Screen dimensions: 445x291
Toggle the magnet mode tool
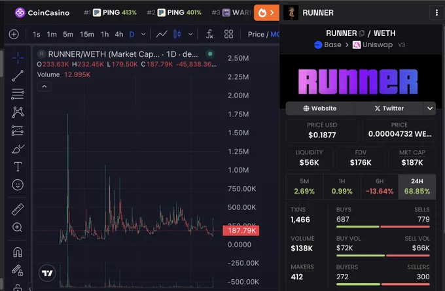click(18, 252)
